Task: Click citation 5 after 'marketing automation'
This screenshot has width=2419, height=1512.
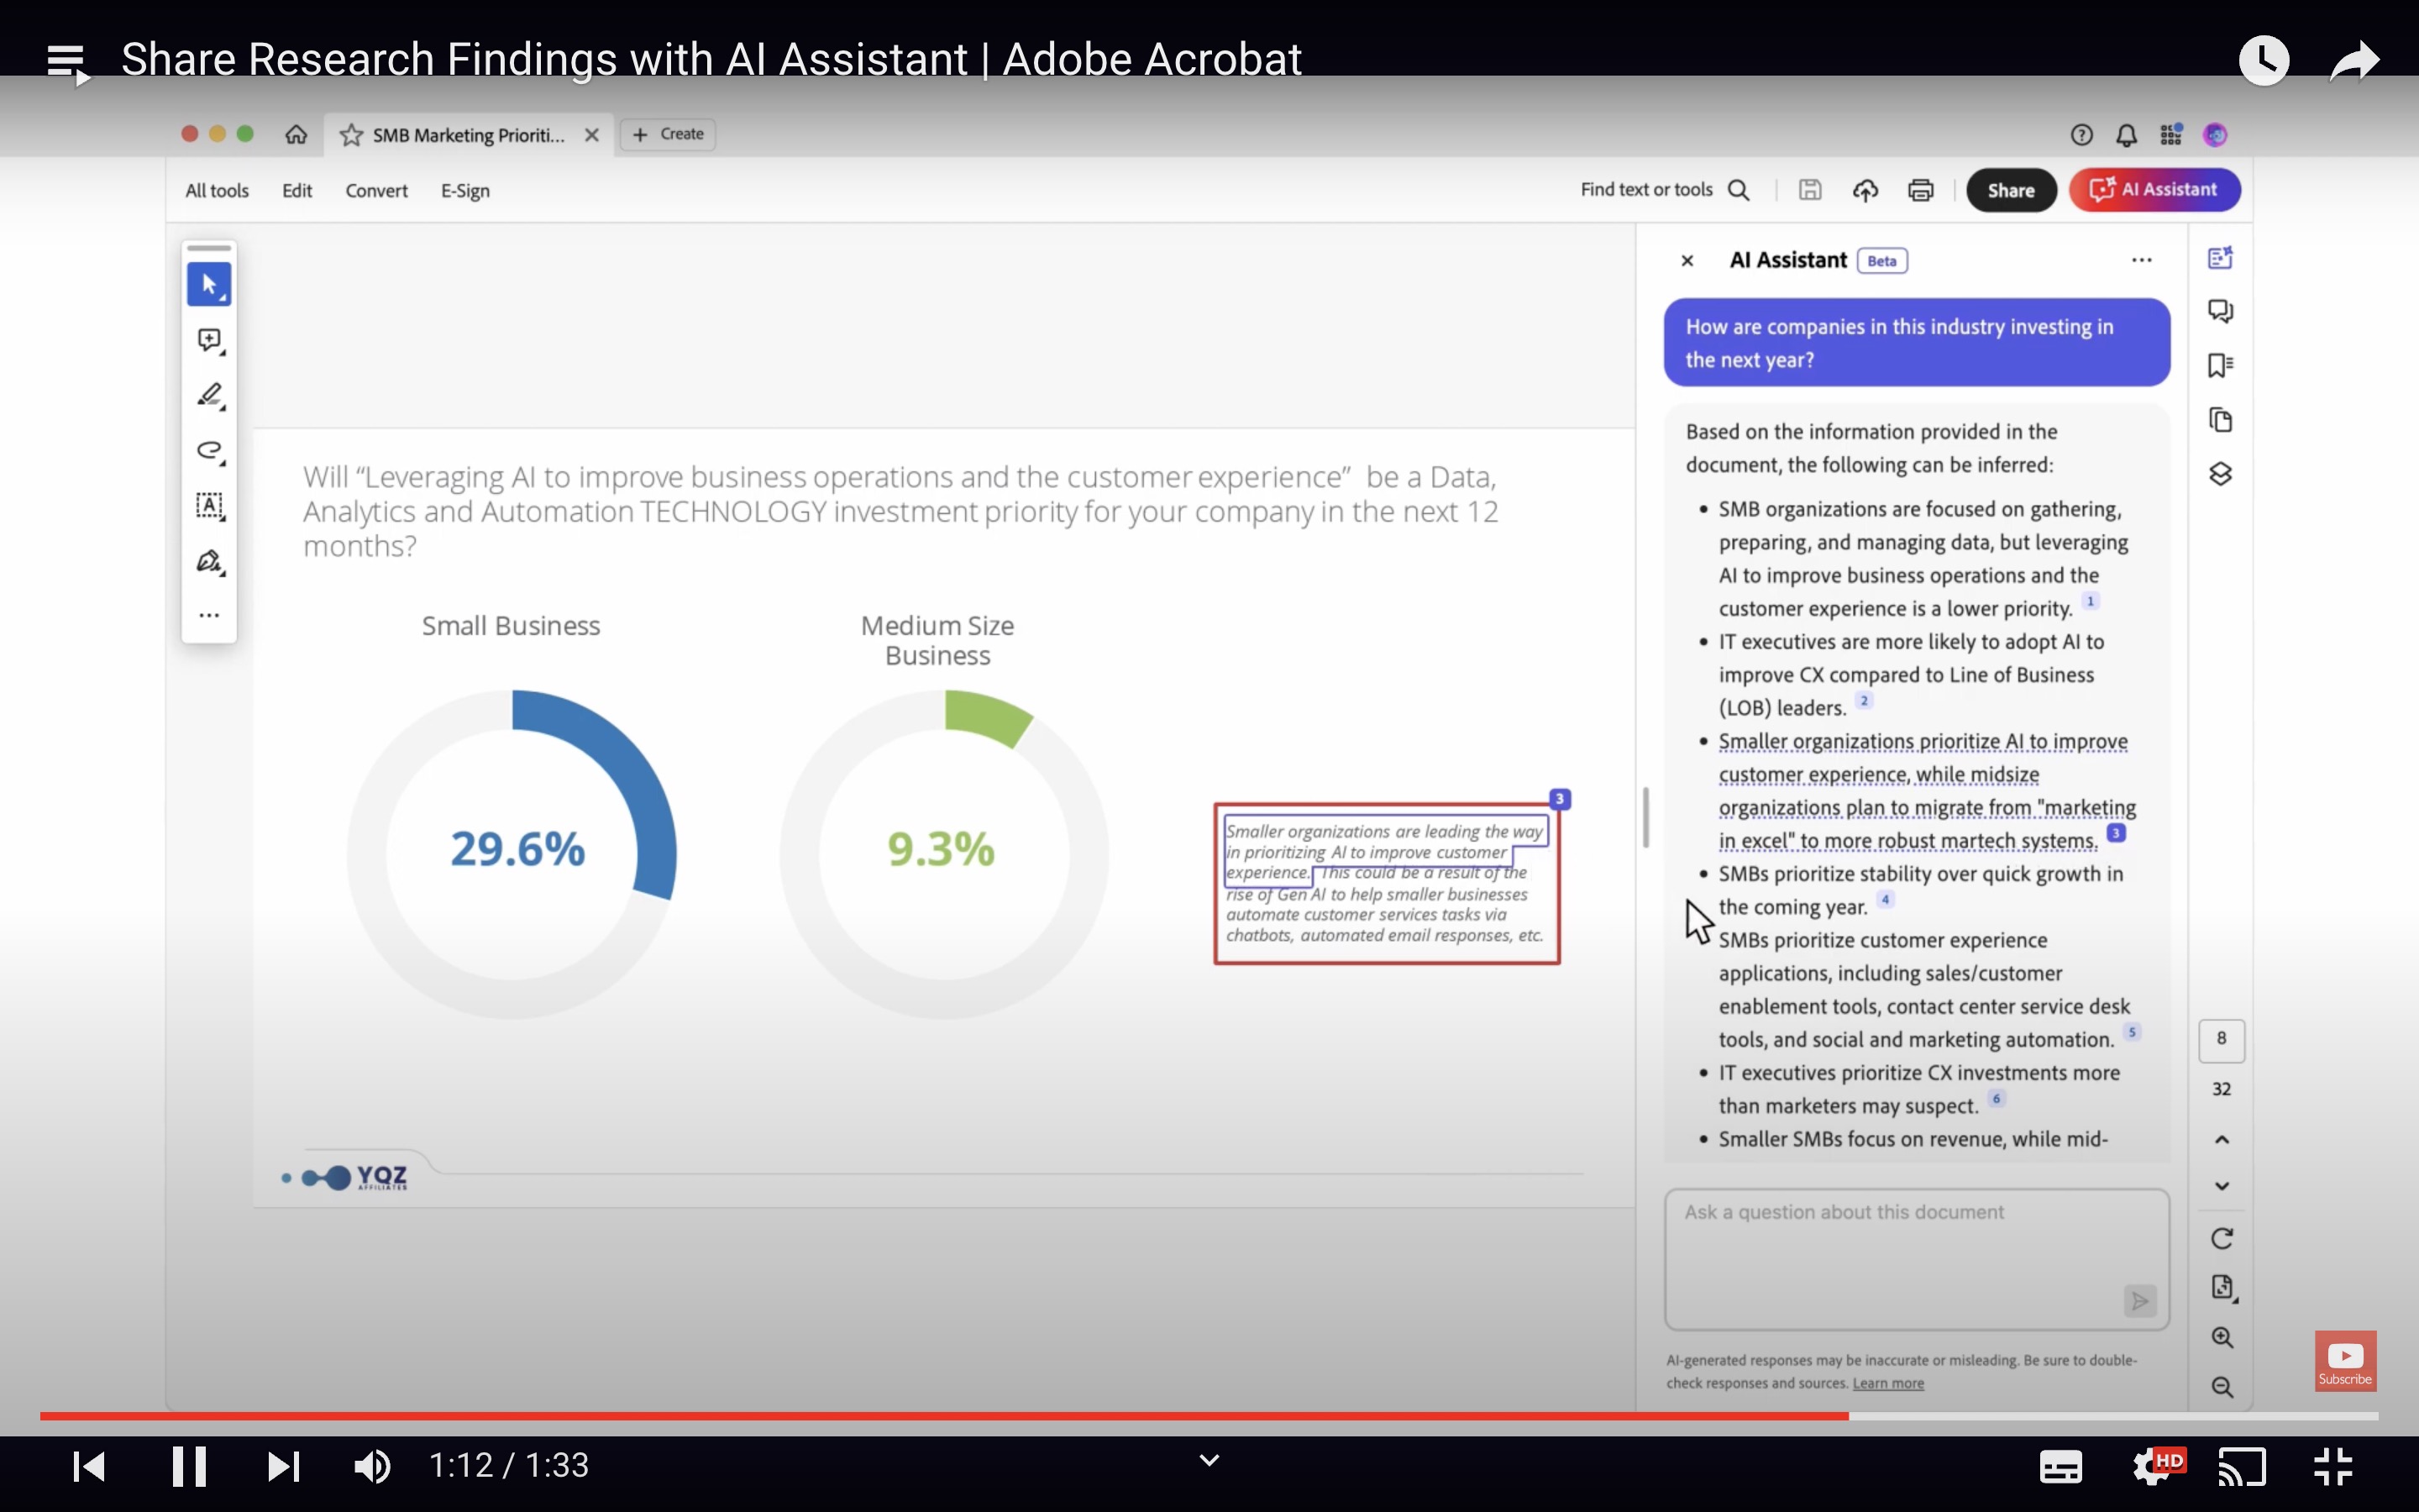Action: [x=2132, y=1032]
